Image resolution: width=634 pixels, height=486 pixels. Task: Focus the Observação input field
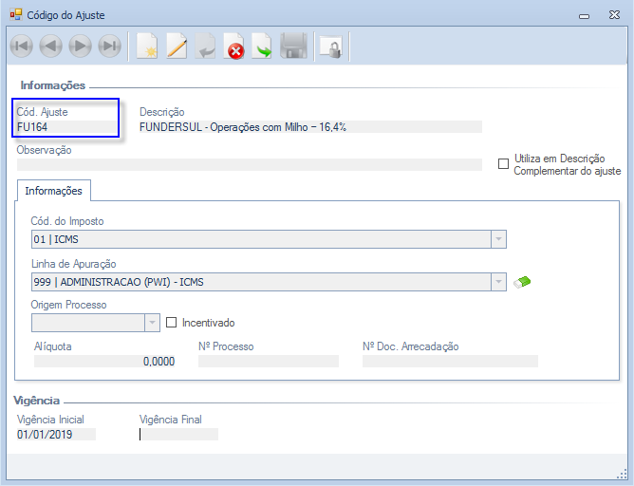click(x=250, y=164)
